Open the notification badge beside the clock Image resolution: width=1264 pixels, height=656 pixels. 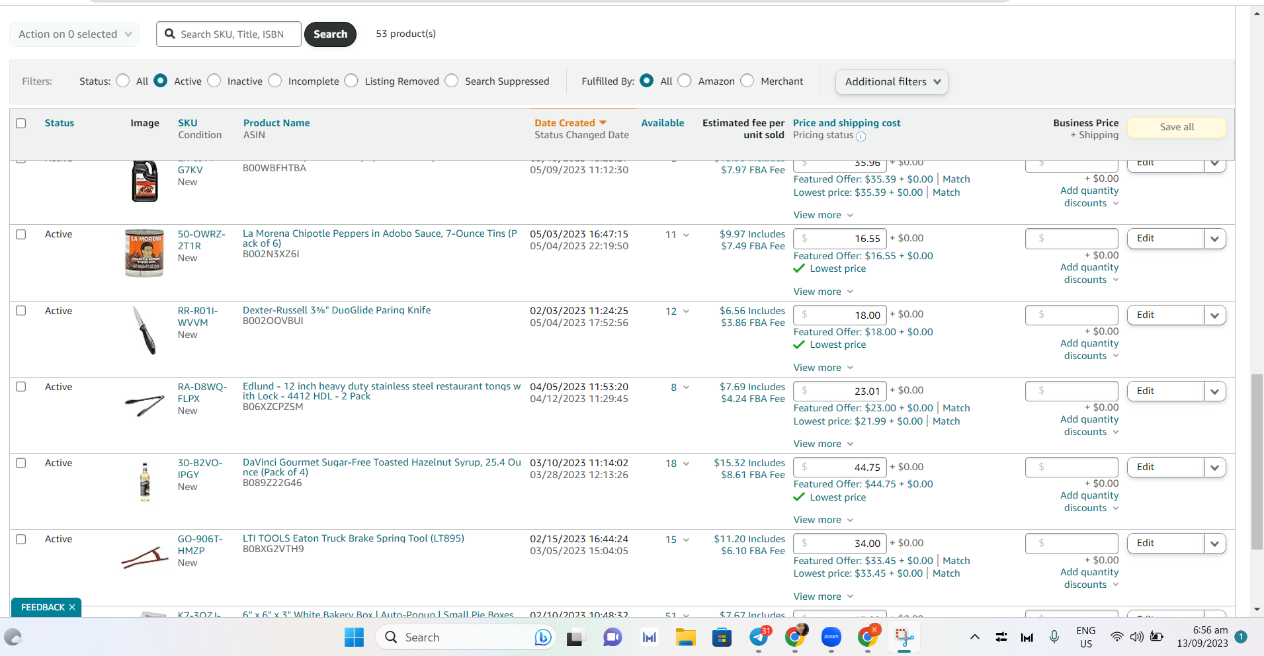tap(1241, 637)
